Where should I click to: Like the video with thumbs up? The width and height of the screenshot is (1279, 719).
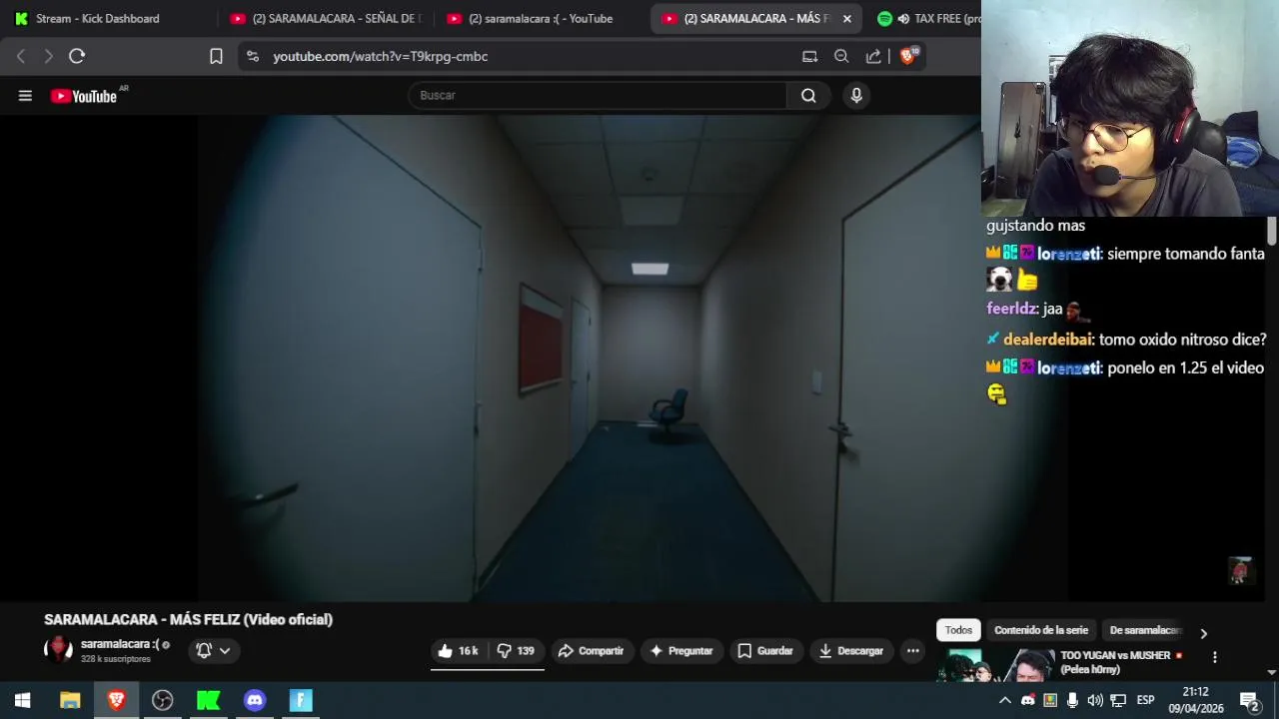458,651
